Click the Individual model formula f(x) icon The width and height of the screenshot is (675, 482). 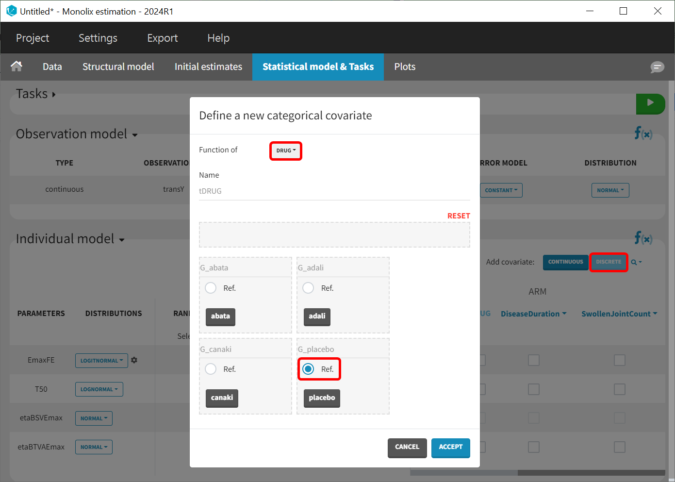pos(643,238)
